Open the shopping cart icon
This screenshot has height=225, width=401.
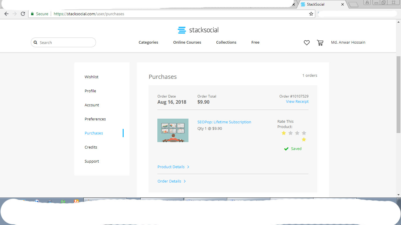coord(320,42)
